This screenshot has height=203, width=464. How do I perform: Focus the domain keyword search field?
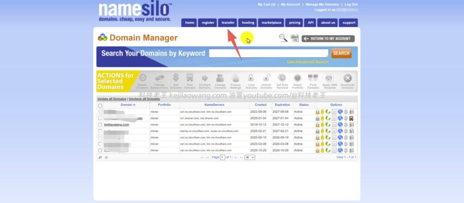[269, 53]
